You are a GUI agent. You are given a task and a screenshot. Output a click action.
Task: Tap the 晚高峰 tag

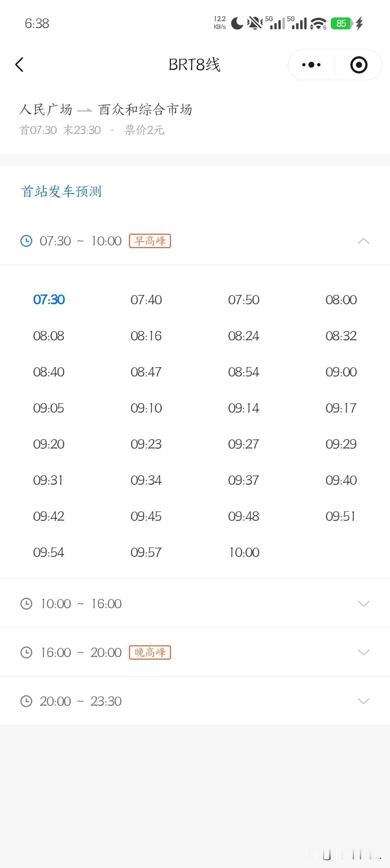(x=150, y=652)
